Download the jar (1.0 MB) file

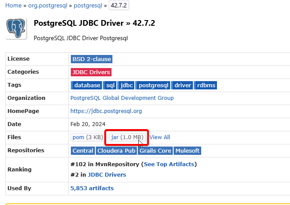pos(127,137)
